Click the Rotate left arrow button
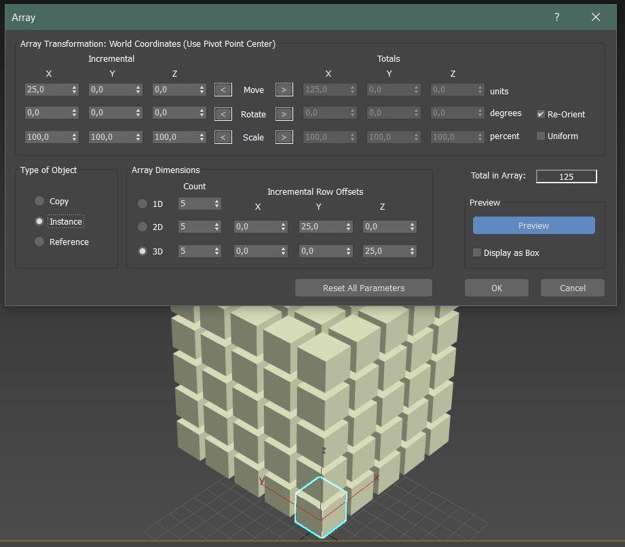The width and height of the screenshot is (625, 547). tap(223, 114)
